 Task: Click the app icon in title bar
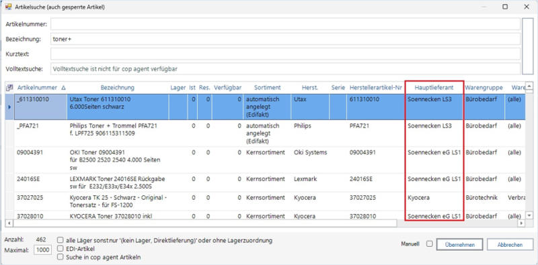[8, 7]
